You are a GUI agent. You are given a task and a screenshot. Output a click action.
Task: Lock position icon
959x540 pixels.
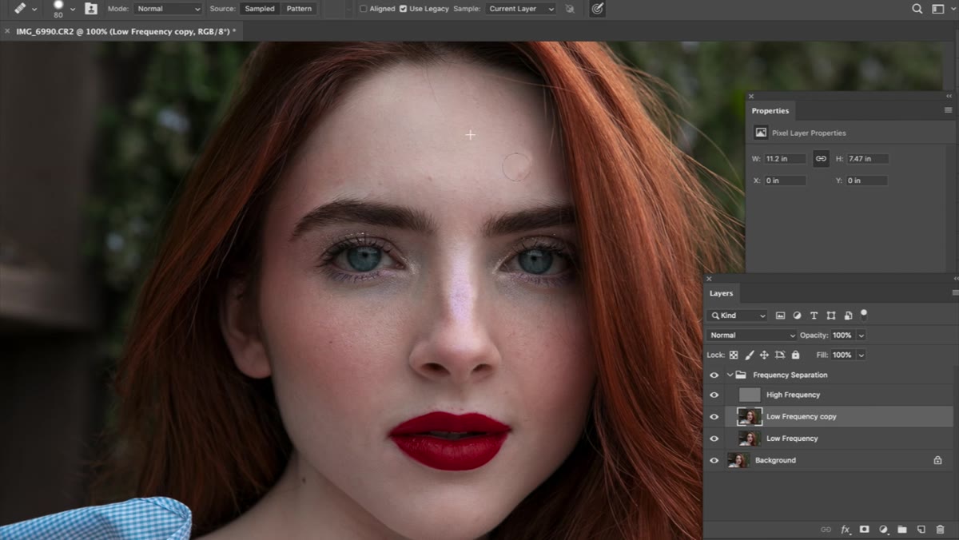(x=764, y=355)
